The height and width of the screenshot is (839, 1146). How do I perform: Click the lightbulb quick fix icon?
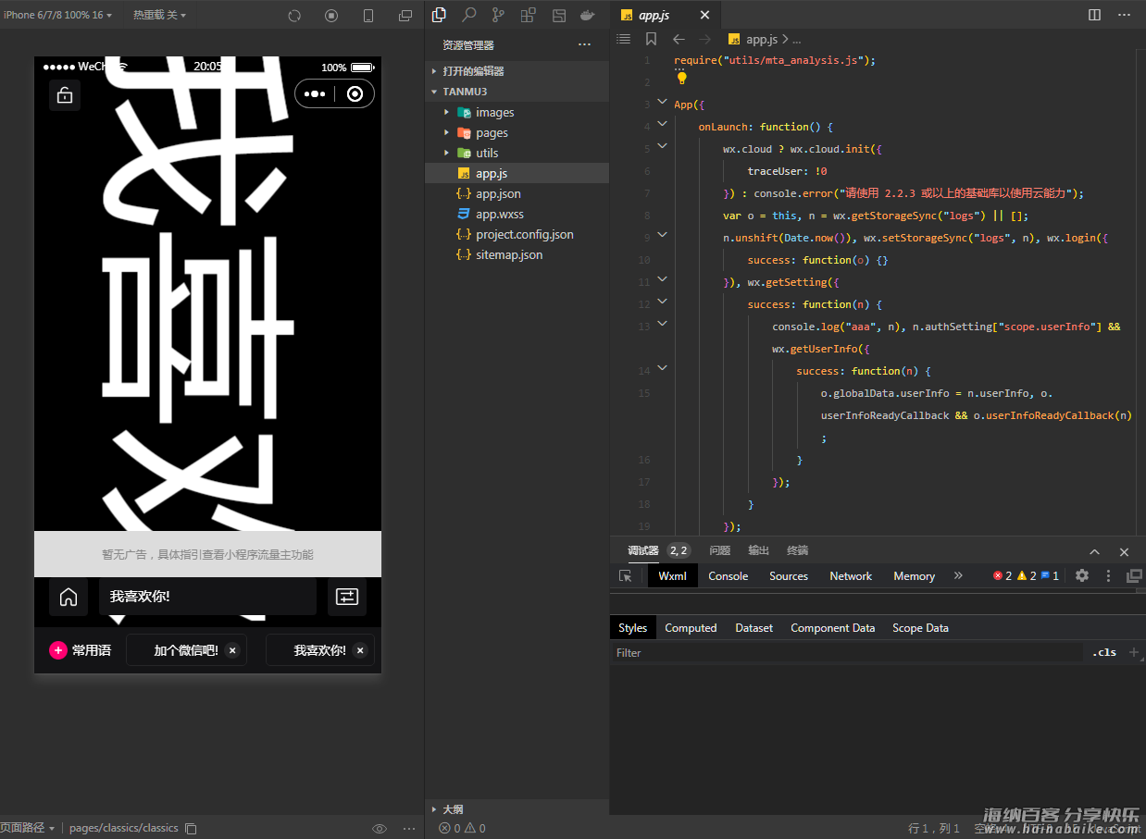682,79
